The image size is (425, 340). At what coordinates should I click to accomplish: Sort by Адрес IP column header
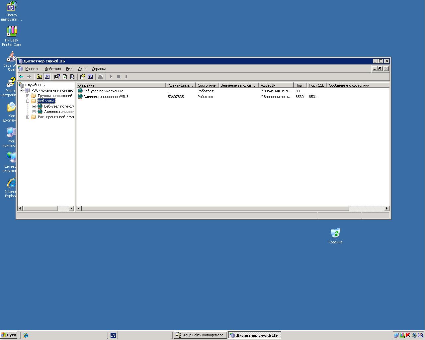point(276,85)
